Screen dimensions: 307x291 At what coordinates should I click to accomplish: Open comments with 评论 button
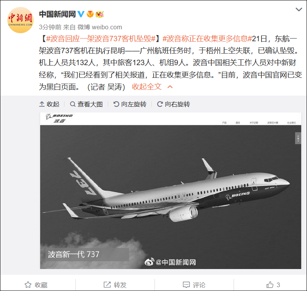194,285
